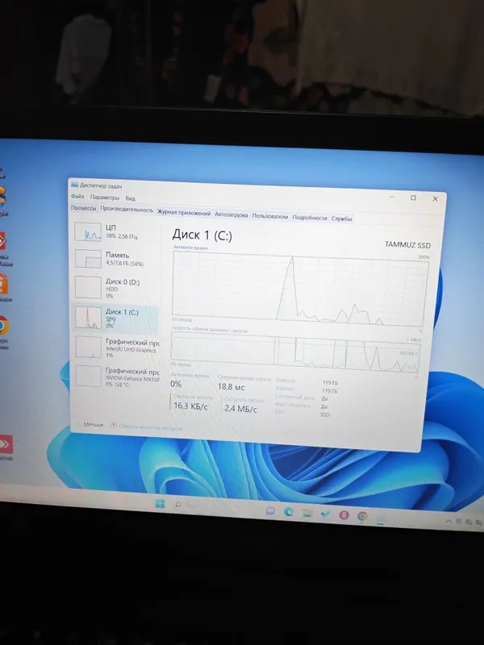Select the Intel UHD Graphics GPU item
Viewport: 484px width, 645px height.
pos(117,347)
